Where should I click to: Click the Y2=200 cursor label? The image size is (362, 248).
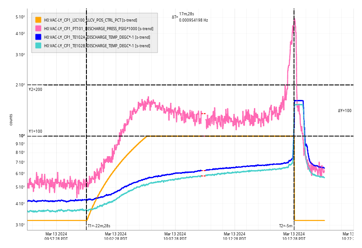(36, 90)
